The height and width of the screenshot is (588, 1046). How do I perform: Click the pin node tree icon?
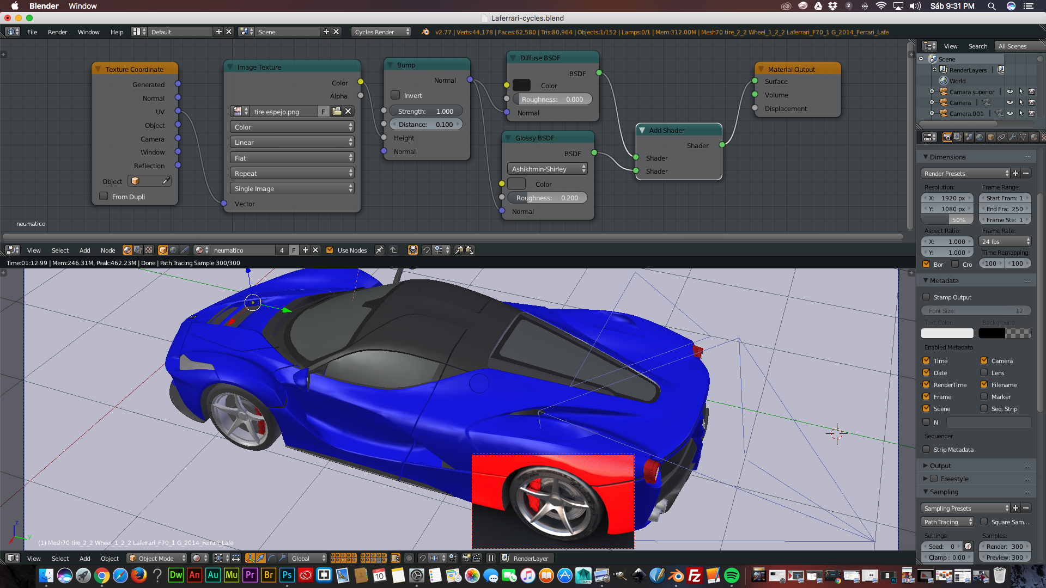pyautogui.click(x=379, y=250)
